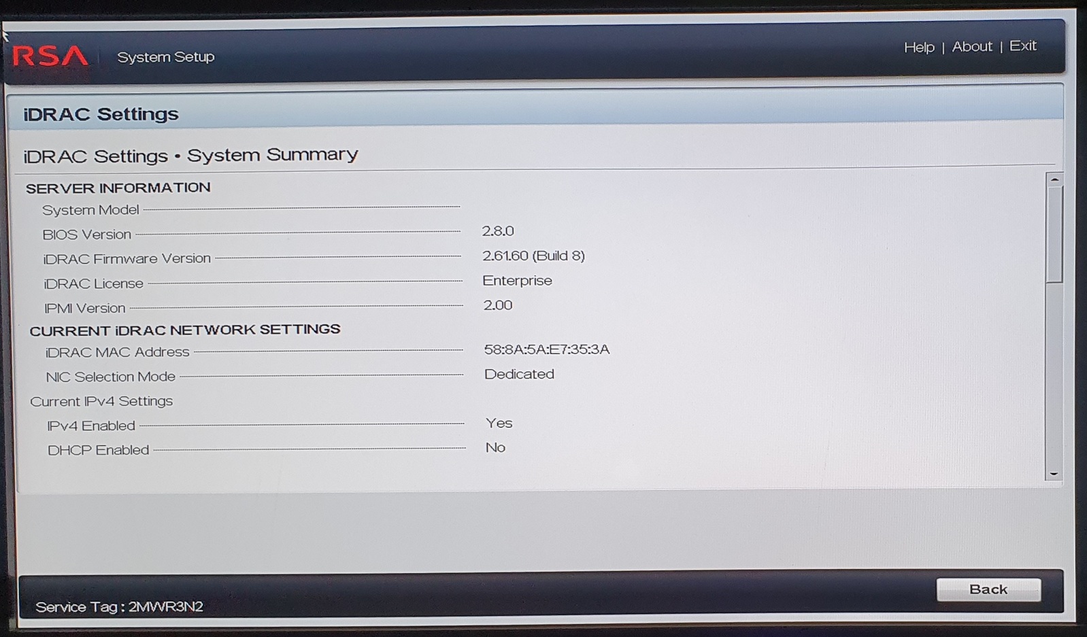Click the IPv4 Enabled value Yes

point(499,423)
